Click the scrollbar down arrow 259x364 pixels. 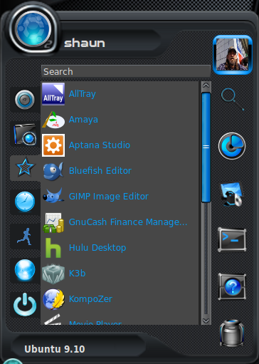[x=206, y=321]
